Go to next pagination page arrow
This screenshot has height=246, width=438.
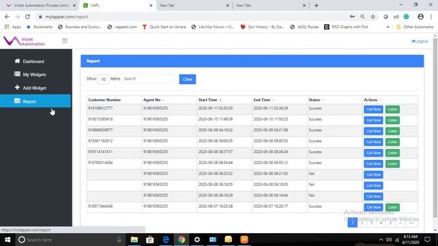pos(400,223)
